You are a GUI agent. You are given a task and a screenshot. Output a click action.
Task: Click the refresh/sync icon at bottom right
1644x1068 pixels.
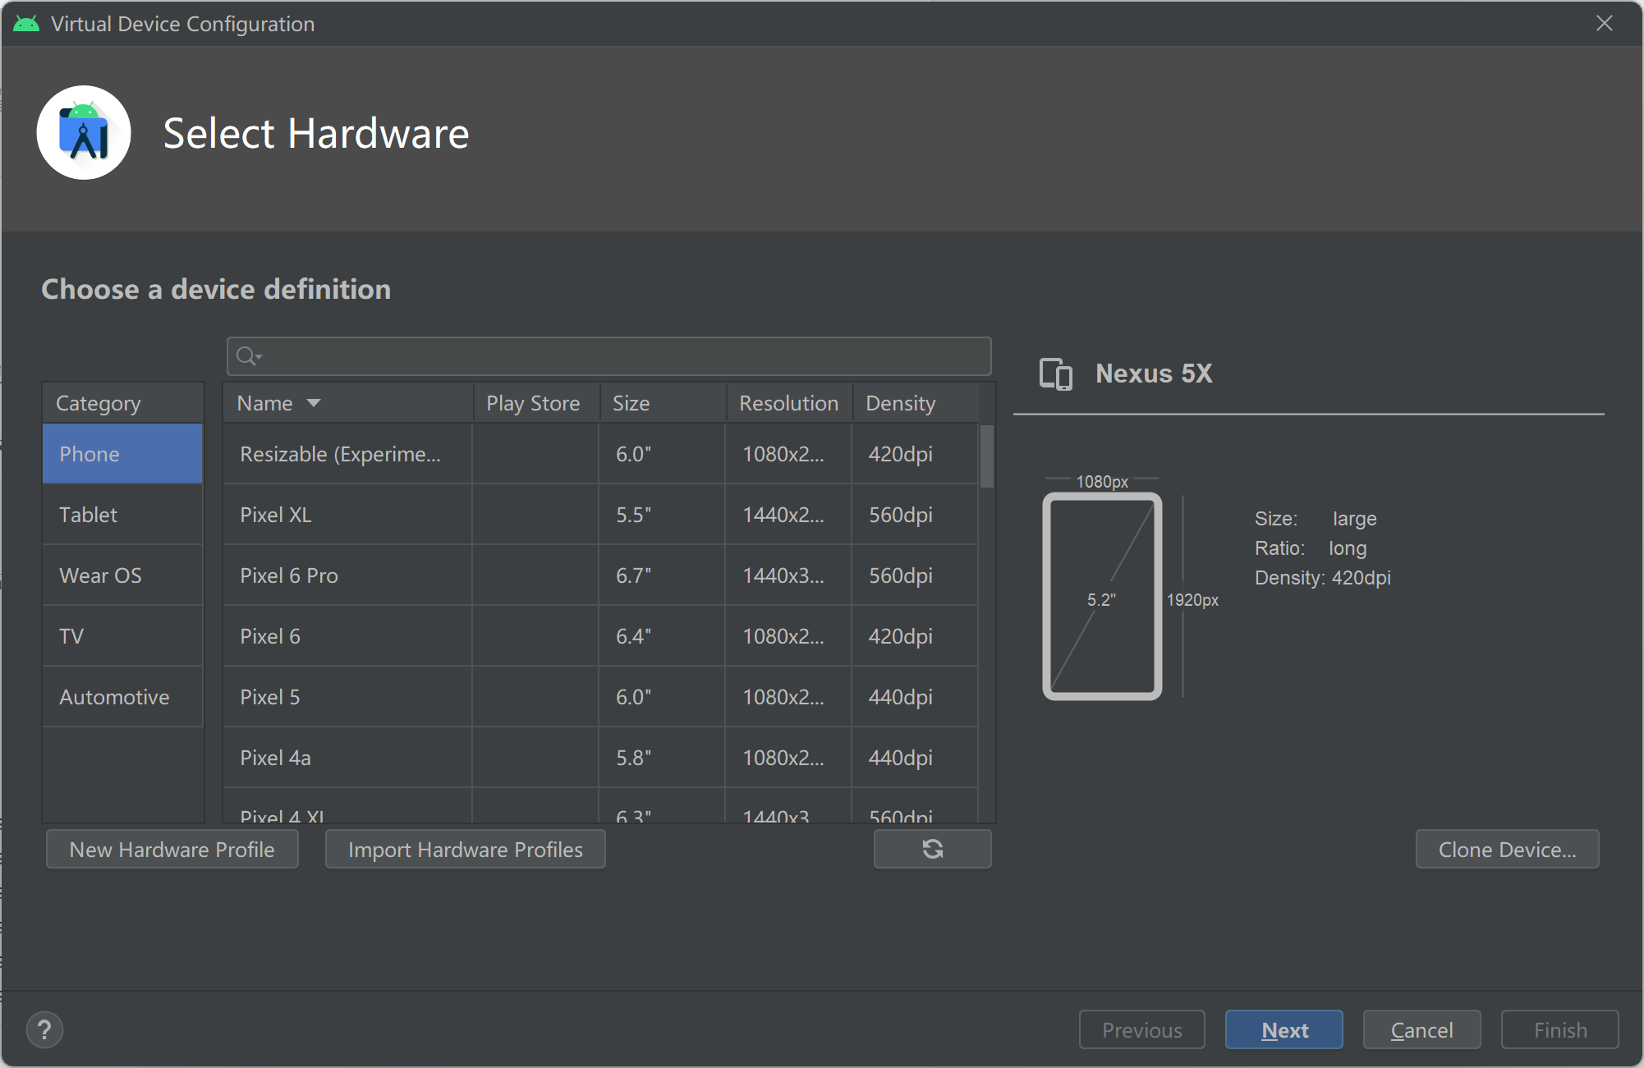coord(934,850)
